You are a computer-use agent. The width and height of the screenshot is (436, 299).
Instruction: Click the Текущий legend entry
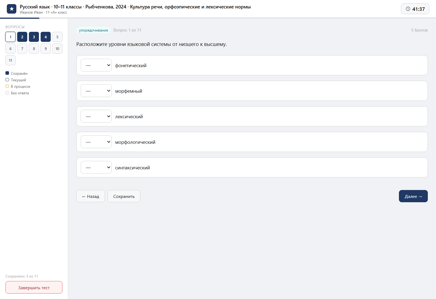click(x=16, y=80)
